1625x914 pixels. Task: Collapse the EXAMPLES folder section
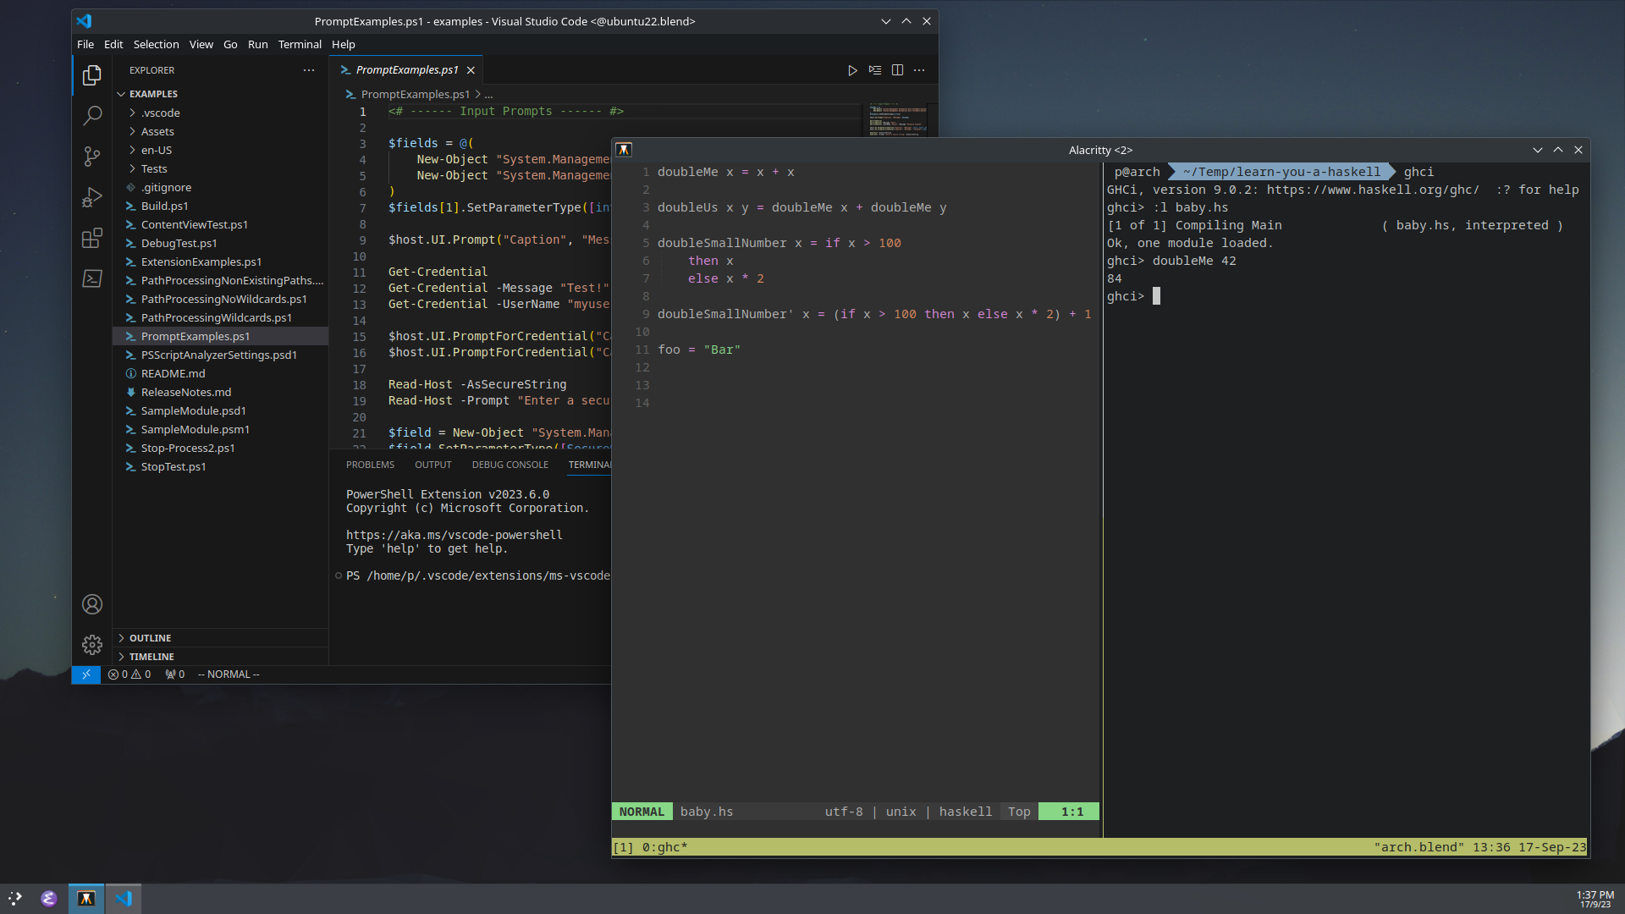[220, 94]
